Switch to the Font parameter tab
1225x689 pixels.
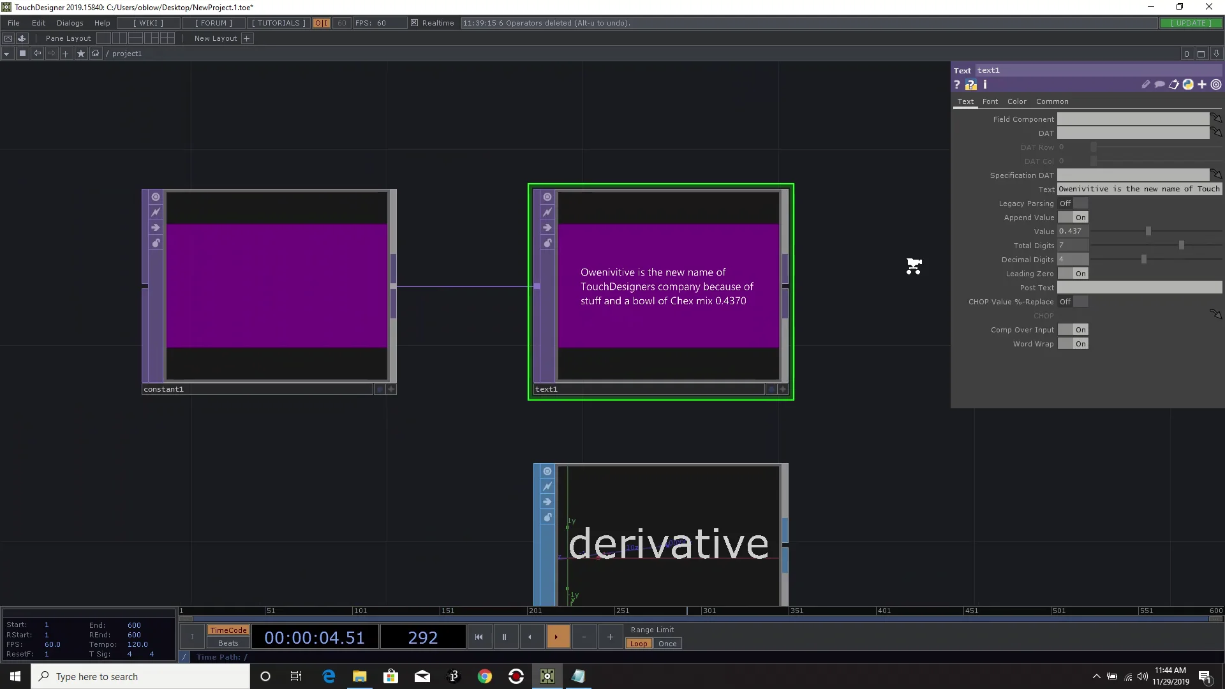(990, 101)
